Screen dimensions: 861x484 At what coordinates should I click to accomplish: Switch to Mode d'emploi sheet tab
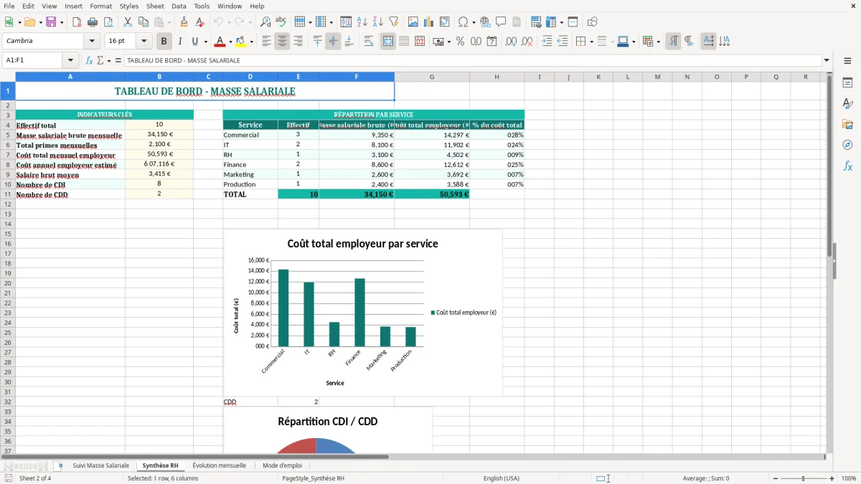pyautogui.click(x=282, y=465)
